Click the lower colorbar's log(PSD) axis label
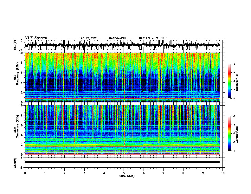Screen dimensions: 251x194 (x=237, y=135)
